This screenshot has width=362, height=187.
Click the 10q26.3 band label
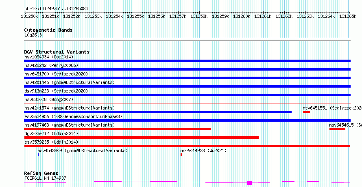click(33, 35)
